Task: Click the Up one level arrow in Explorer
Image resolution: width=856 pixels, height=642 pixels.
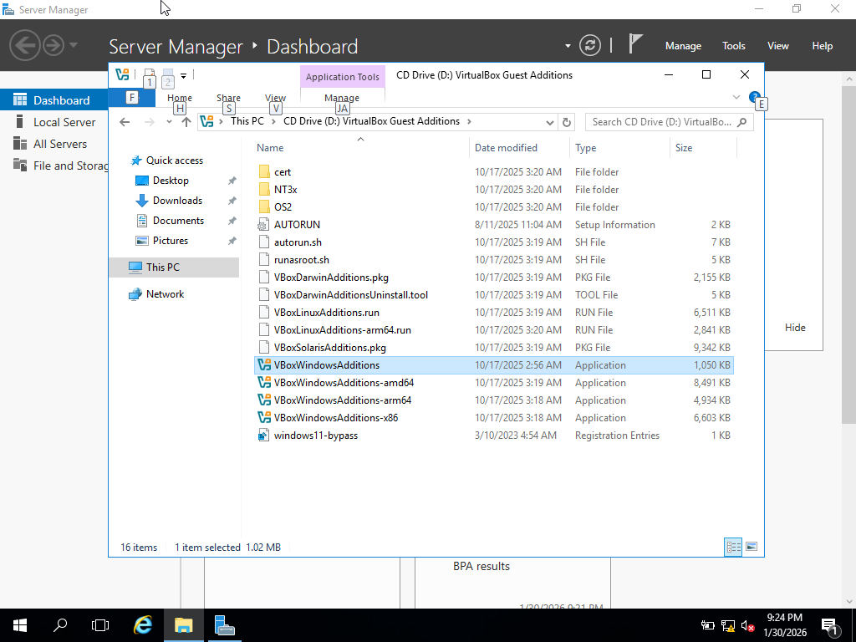Action: coord(186,122)
